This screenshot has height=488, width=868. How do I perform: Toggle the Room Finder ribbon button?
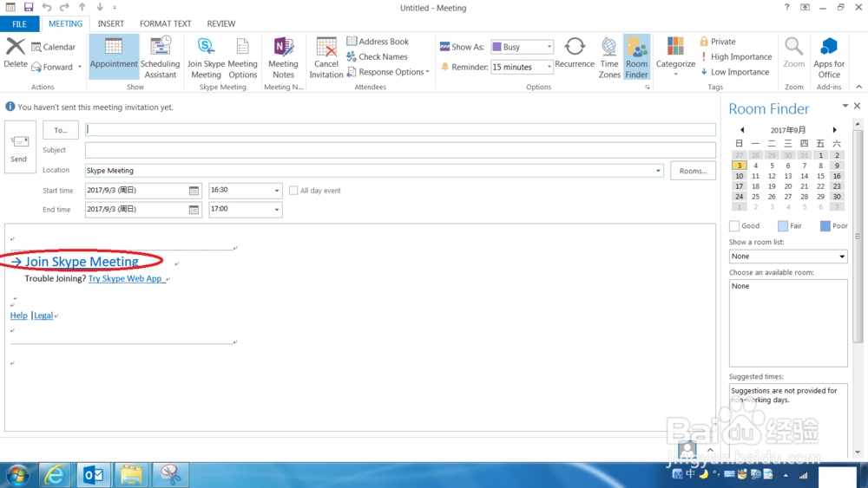[636, 57]
